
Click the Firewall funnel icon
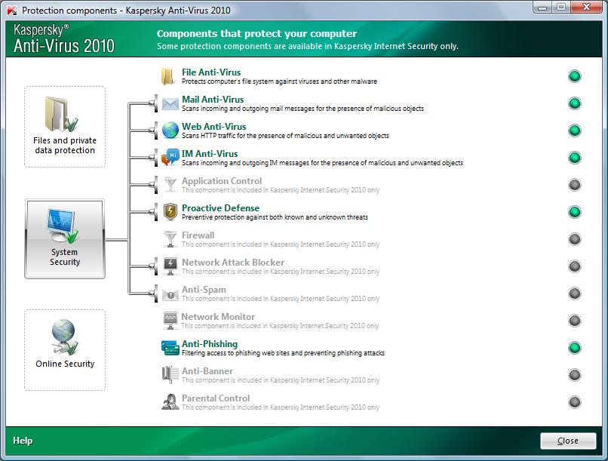coord(170,239)
